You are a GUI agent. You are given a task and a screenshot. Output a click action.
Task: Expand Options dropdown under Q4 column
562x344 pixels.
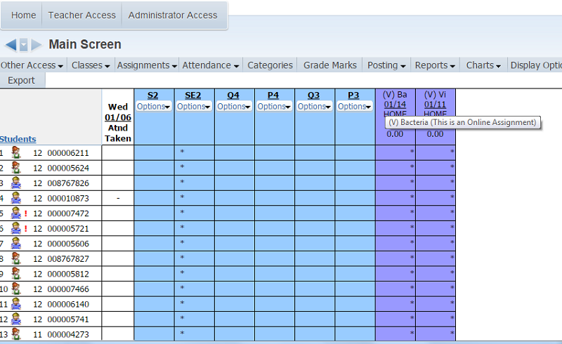tap(234, 107)
